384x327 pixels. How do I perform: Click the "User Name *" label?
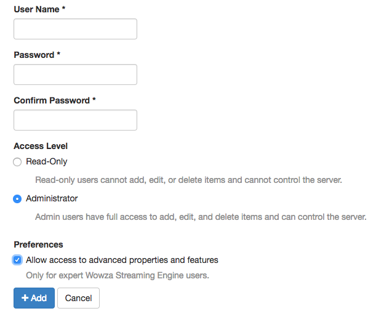pos(39,9)
